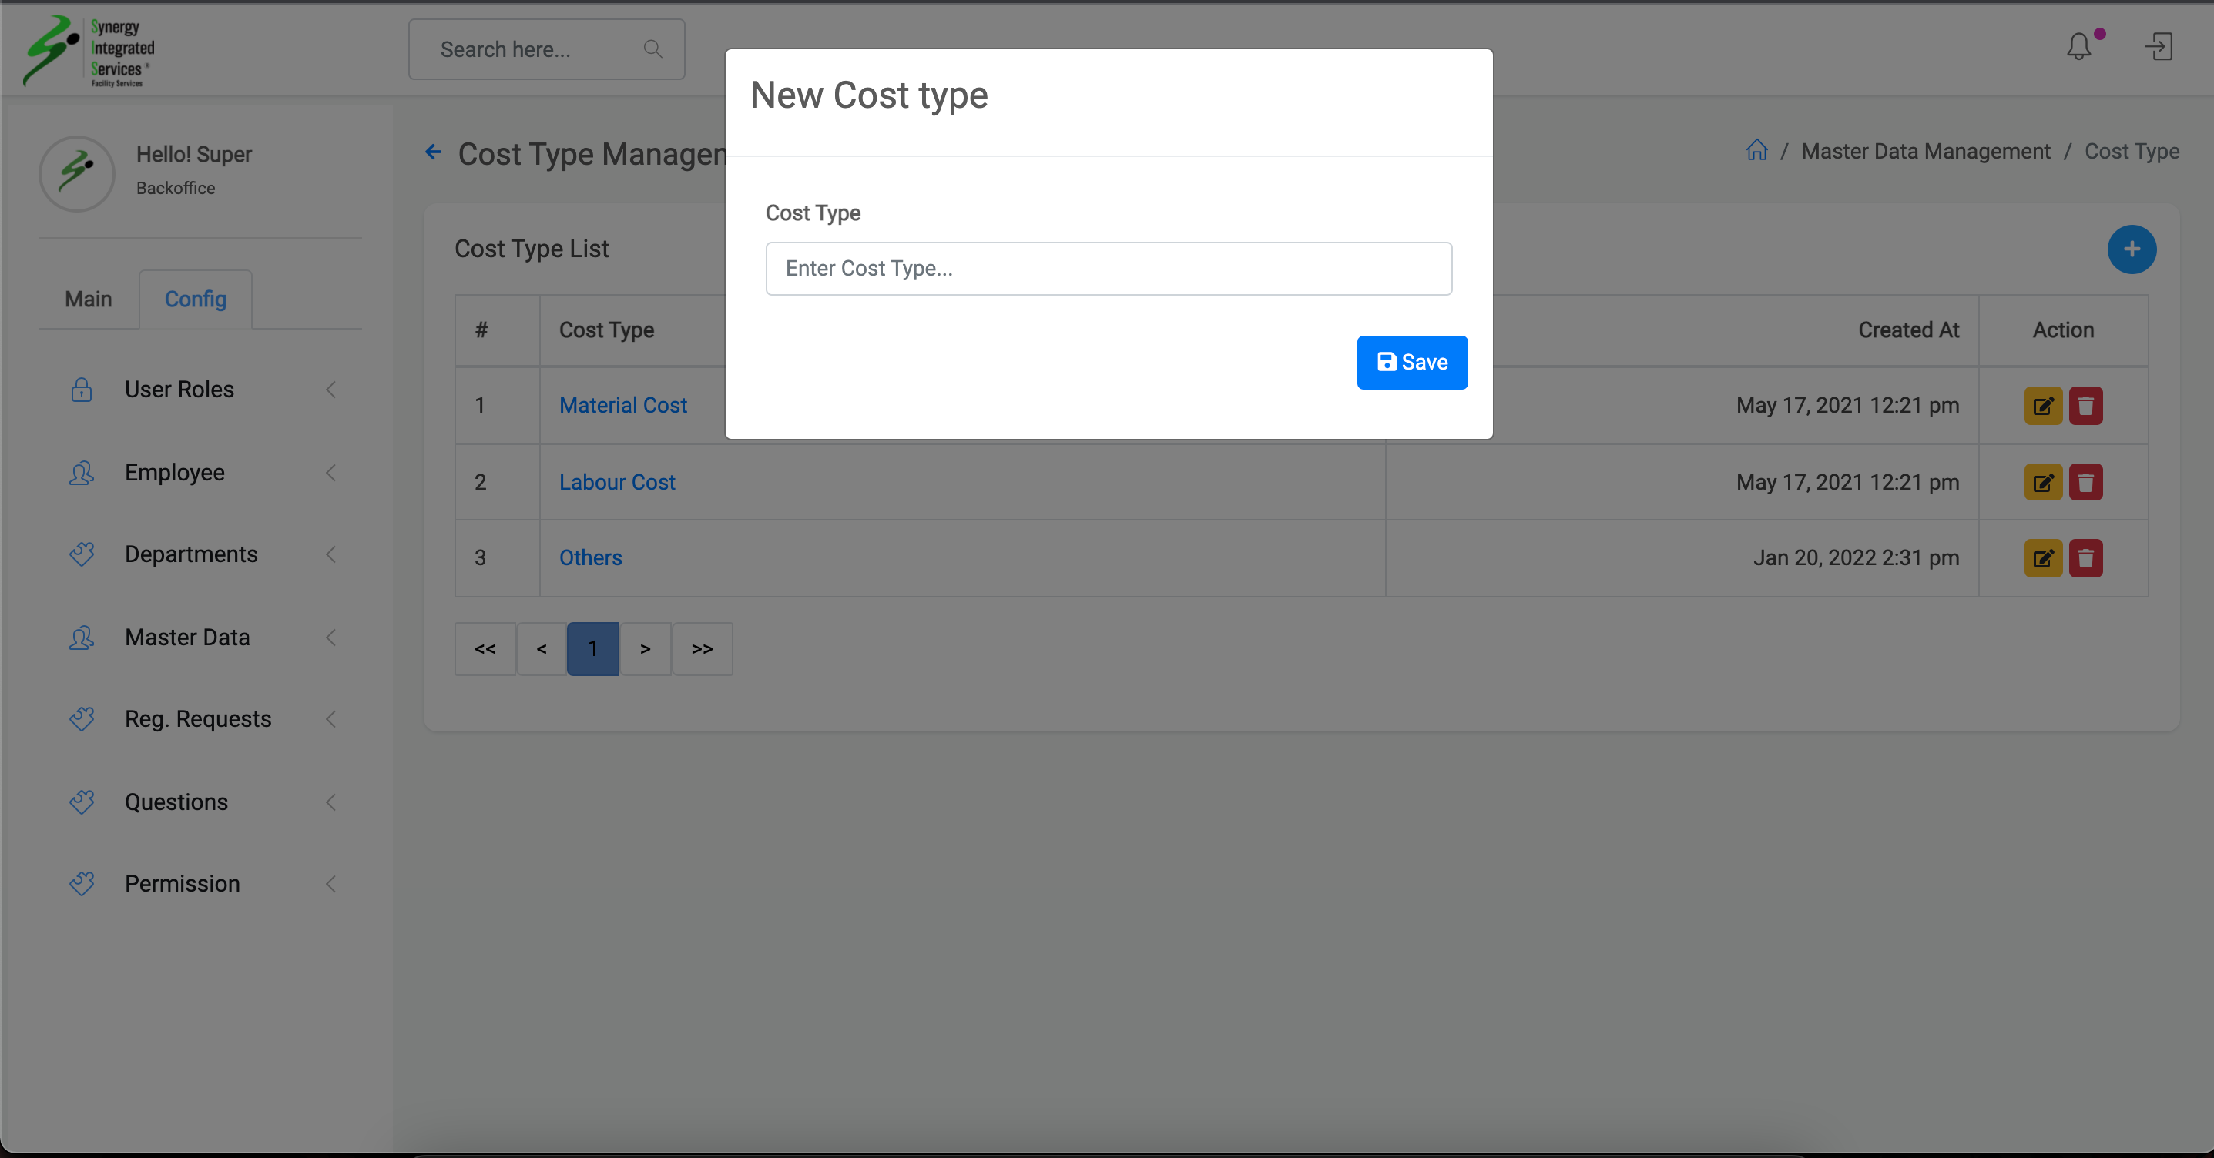Viewport: 2214px width, 1158px height.
Task: Delete the Others cost type
Action: tap(2085, 558)
